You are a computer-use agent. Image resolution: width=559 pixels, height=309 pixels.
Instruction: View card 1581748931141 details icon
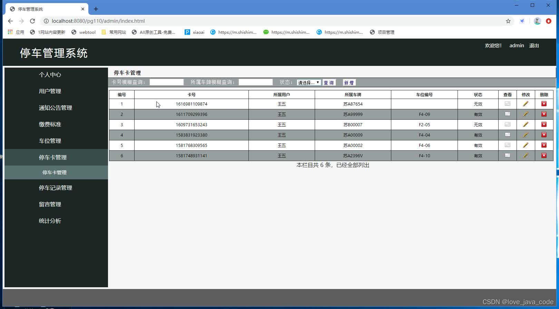[507, 155]
